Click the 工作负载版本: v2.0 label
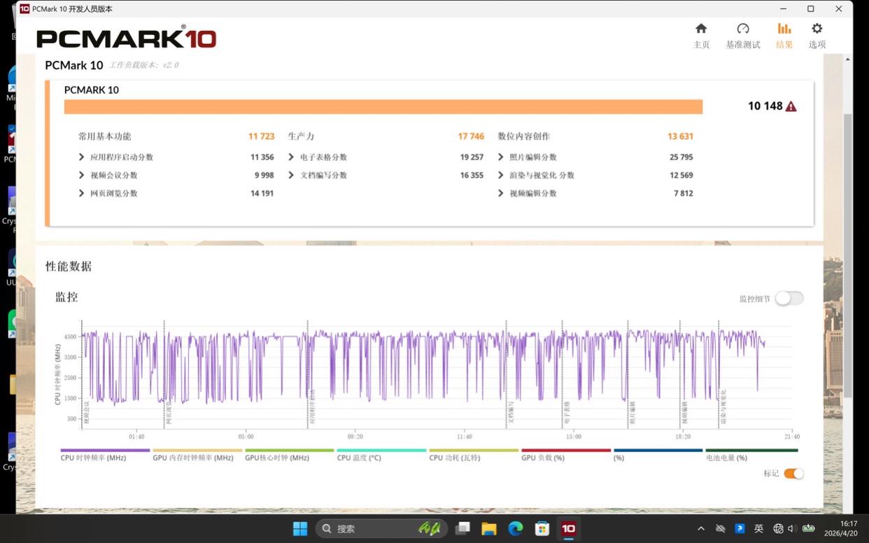The width and height of the screenshot is (869, 543). (x=143, y=65)
